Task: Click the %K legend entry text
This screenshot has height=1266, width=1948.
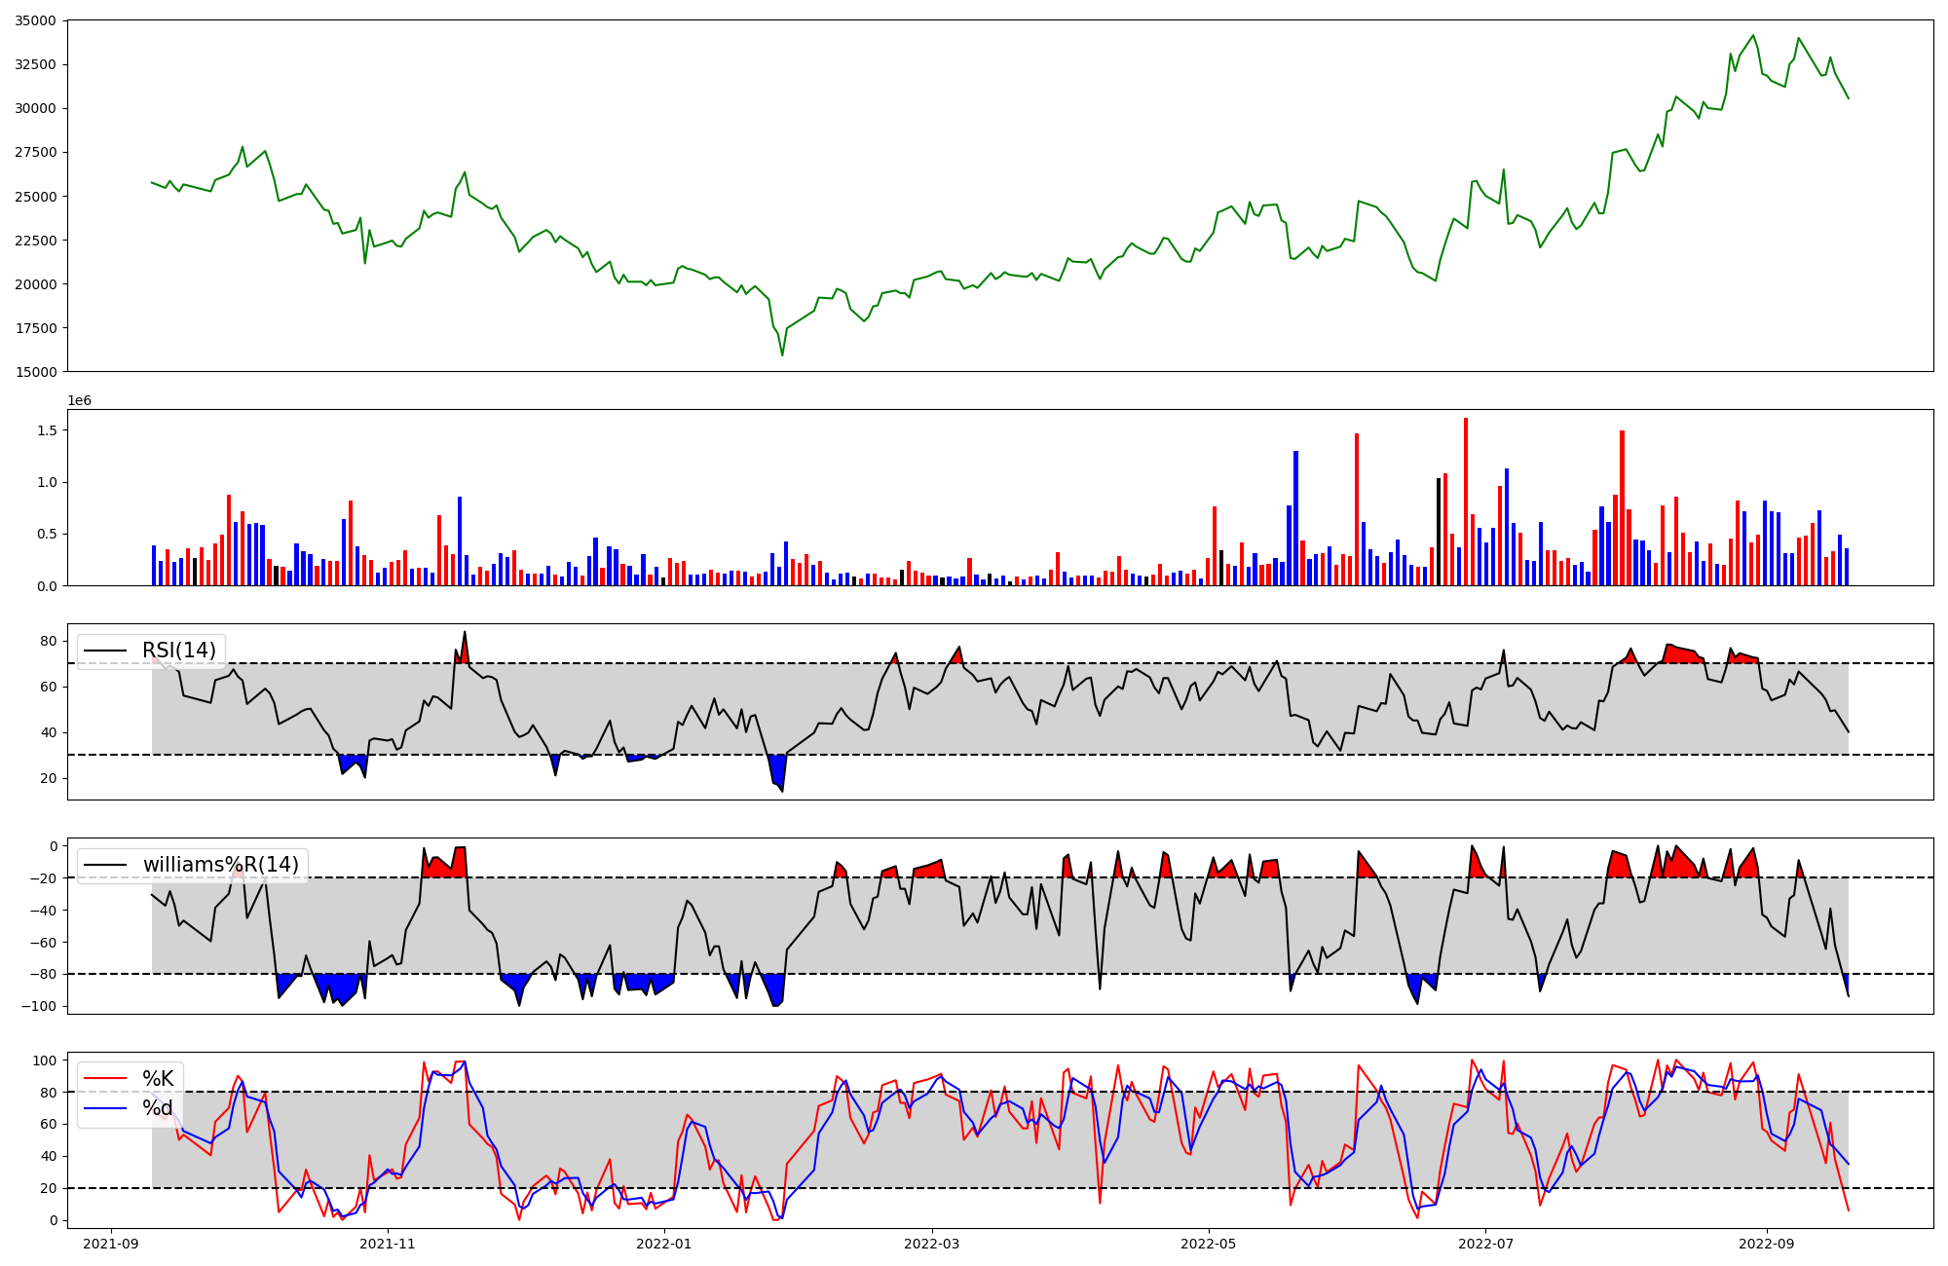Action: pyautogui.click(x=158, y=1078)
